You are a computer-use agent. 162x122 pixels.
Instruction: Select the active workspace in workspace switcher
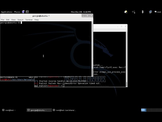[x=144, y=110]
